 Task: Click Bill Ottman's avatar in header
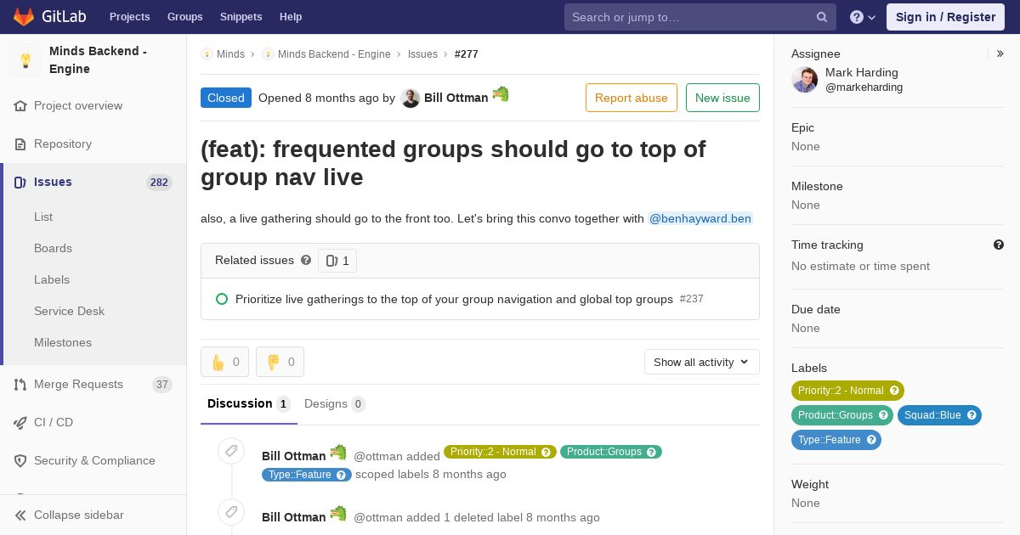click(411, 99)
